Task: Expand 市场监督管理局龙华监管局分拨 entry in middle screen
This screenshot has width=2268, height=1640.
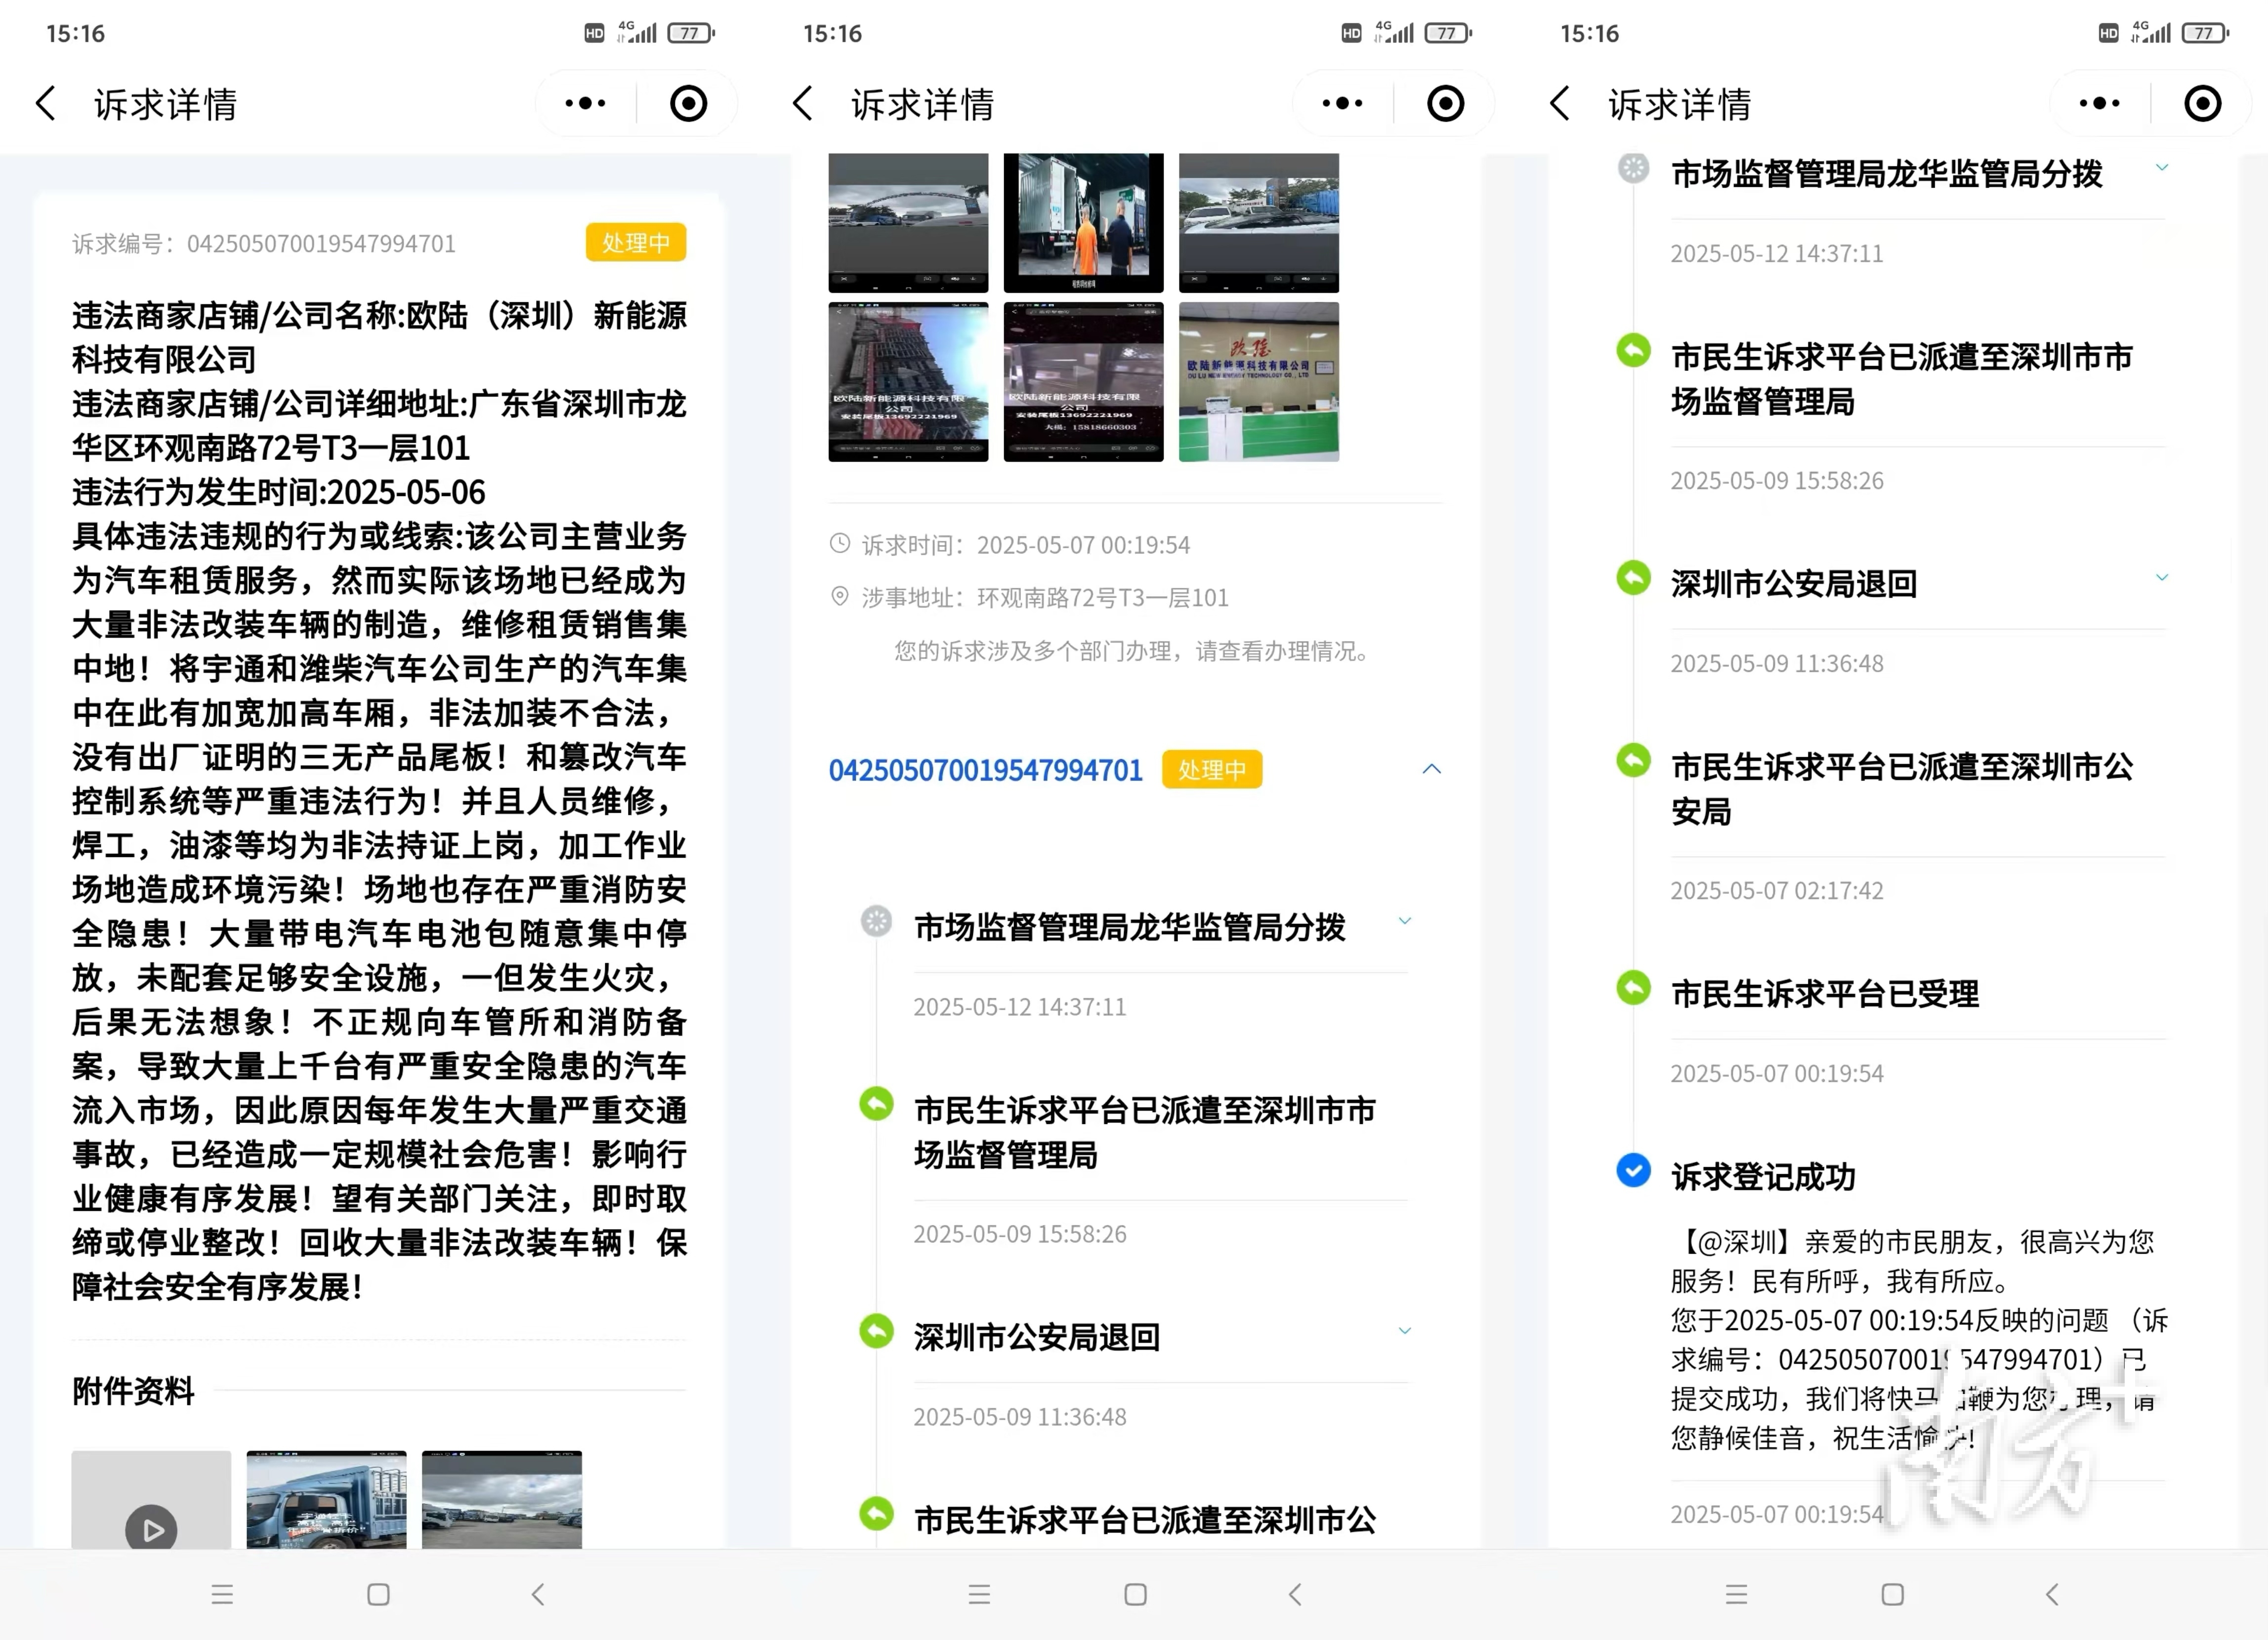Action: 1404,921
